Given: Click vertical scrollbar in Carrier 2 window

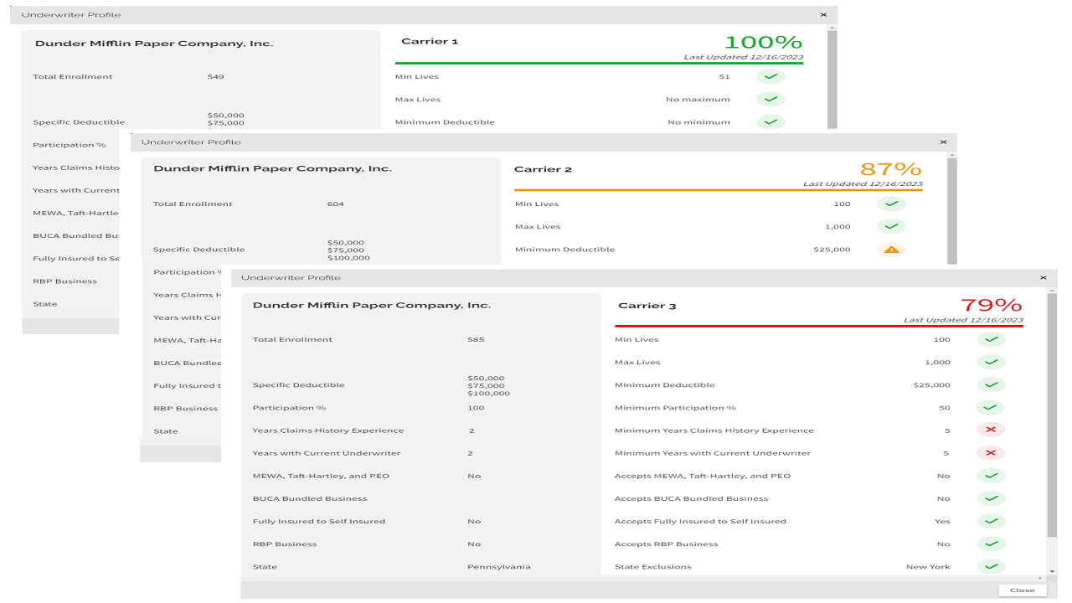Looking at the screenshot, I should coord(951,209).
